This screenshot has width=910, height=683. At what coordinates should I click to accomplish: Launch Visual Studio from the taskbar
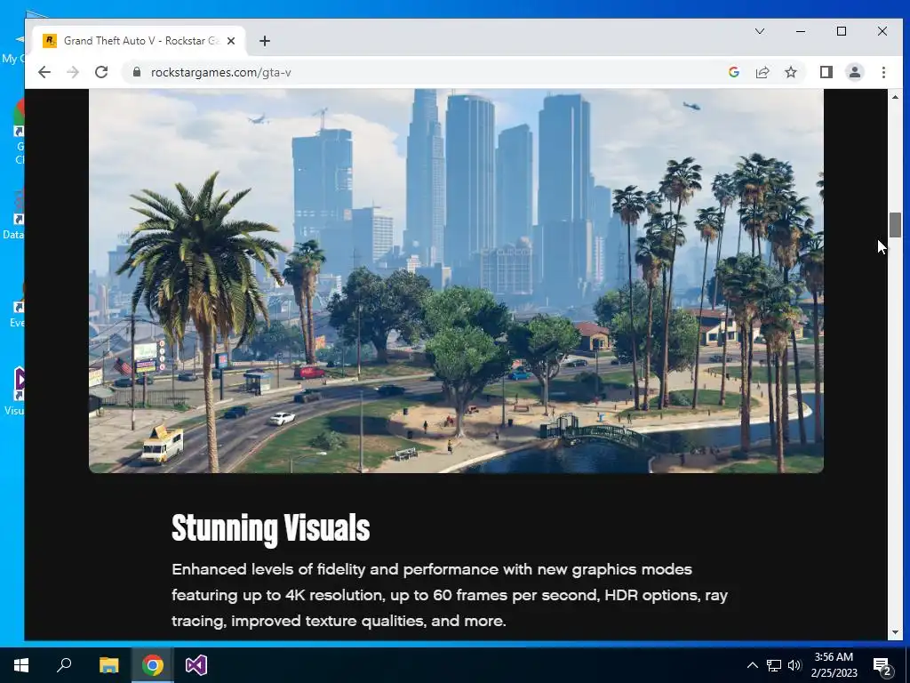click(x=196, y=665)
